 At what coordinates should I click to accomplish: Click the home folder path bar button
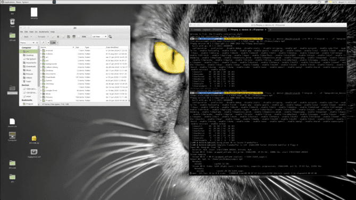click(53, 42)
